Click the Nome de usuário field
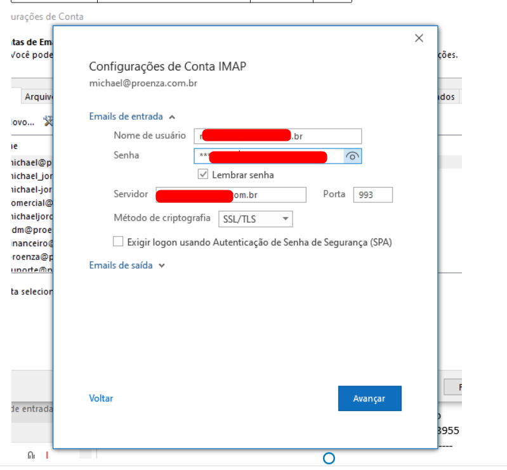Viewport: 507px width, 470px height. (x=277, y=136)
